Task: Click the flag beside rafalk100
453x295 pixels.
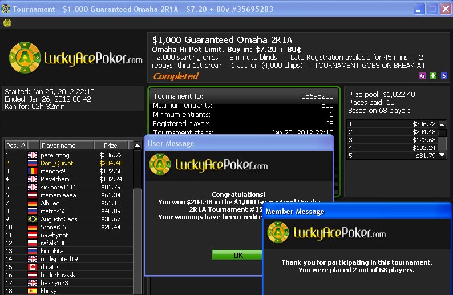Action: pyautogui.click(x=33, y=243)
